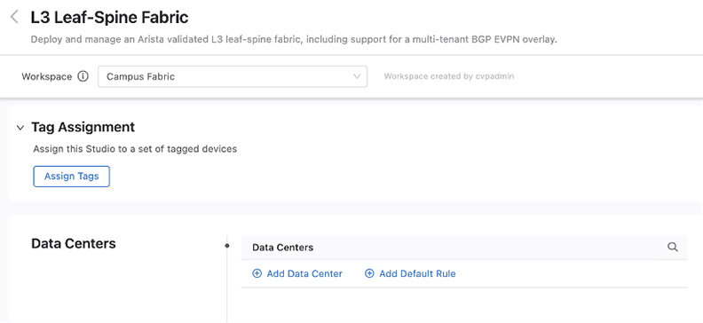Click the Workspace label text
Viewport: 703px width, 323px height.
point(47,76)
